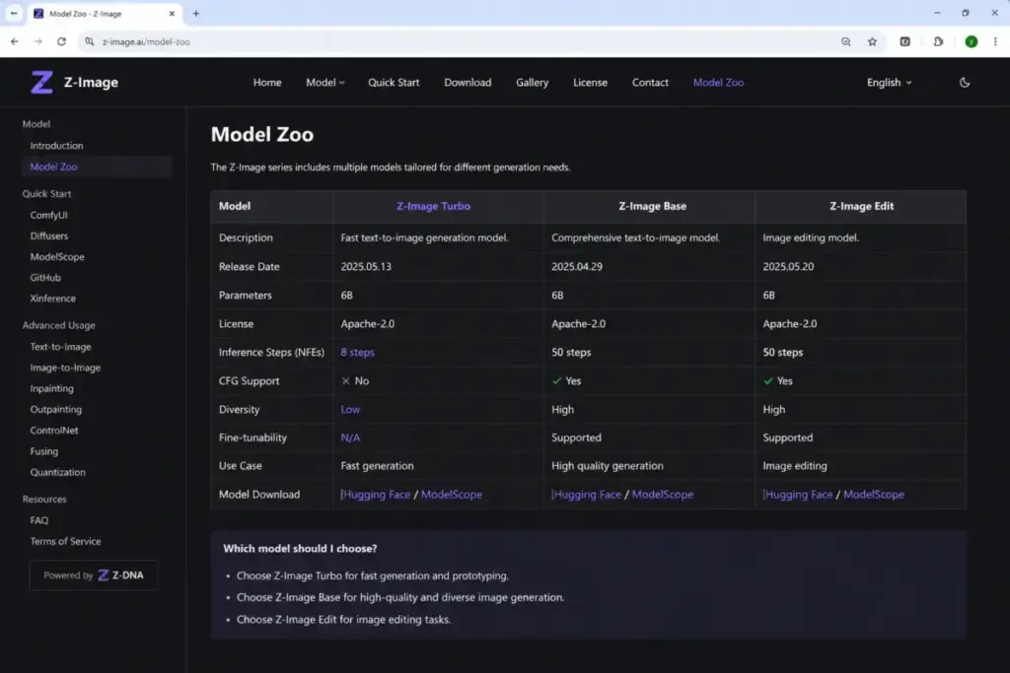Open Introduction in the sidebar
The image size is (1010, 673).
[x=56, y=146]
